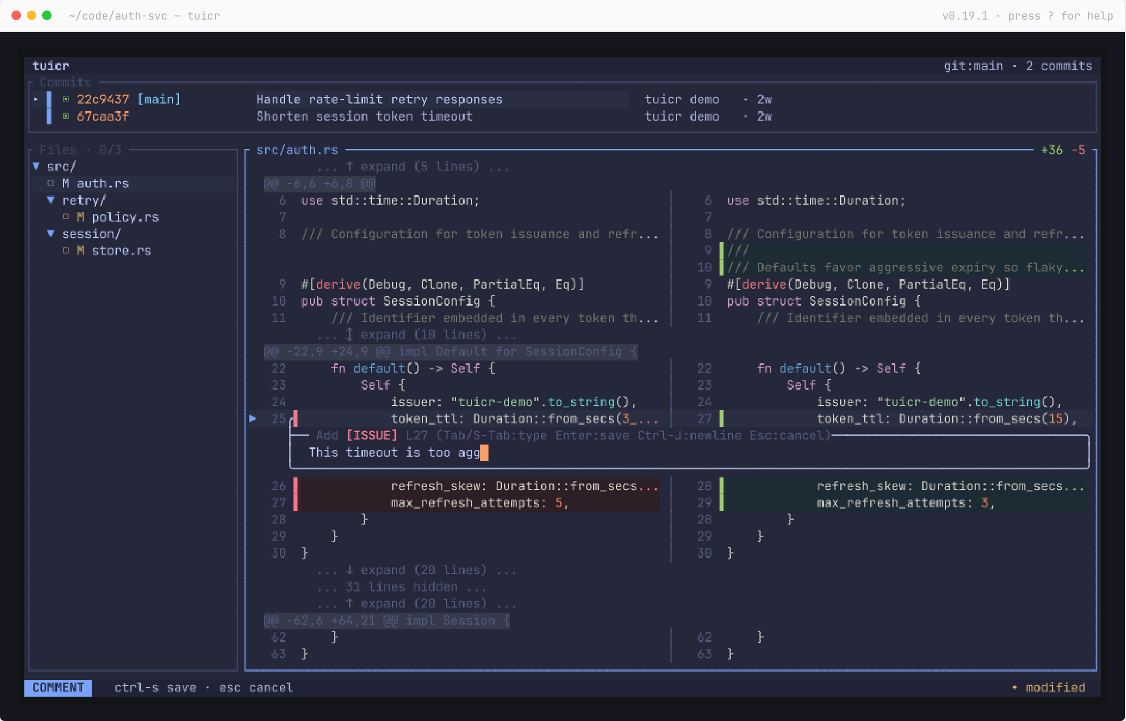Viewport: 1126px width, 721px height.
Task: Click the COMMENT mode indicator
Action: point(58,688)
